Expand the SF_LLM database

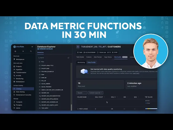coord(38,81)
